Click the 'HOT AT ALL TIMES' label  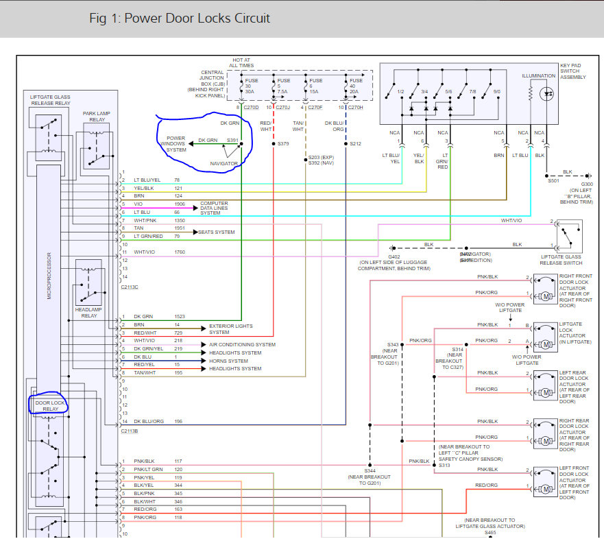pos(241,63)
